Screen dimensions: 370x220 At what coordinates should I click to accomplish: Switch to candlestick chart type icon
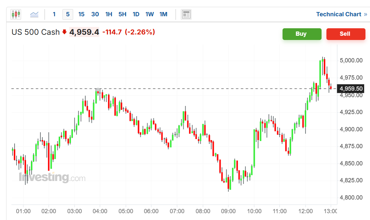[16, 14]
